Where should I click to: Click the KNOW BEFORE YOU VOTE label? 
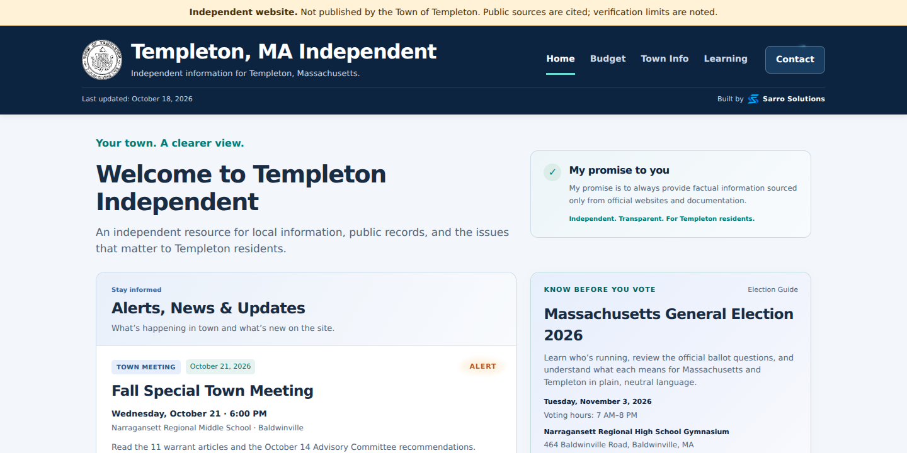pos(600,289)
